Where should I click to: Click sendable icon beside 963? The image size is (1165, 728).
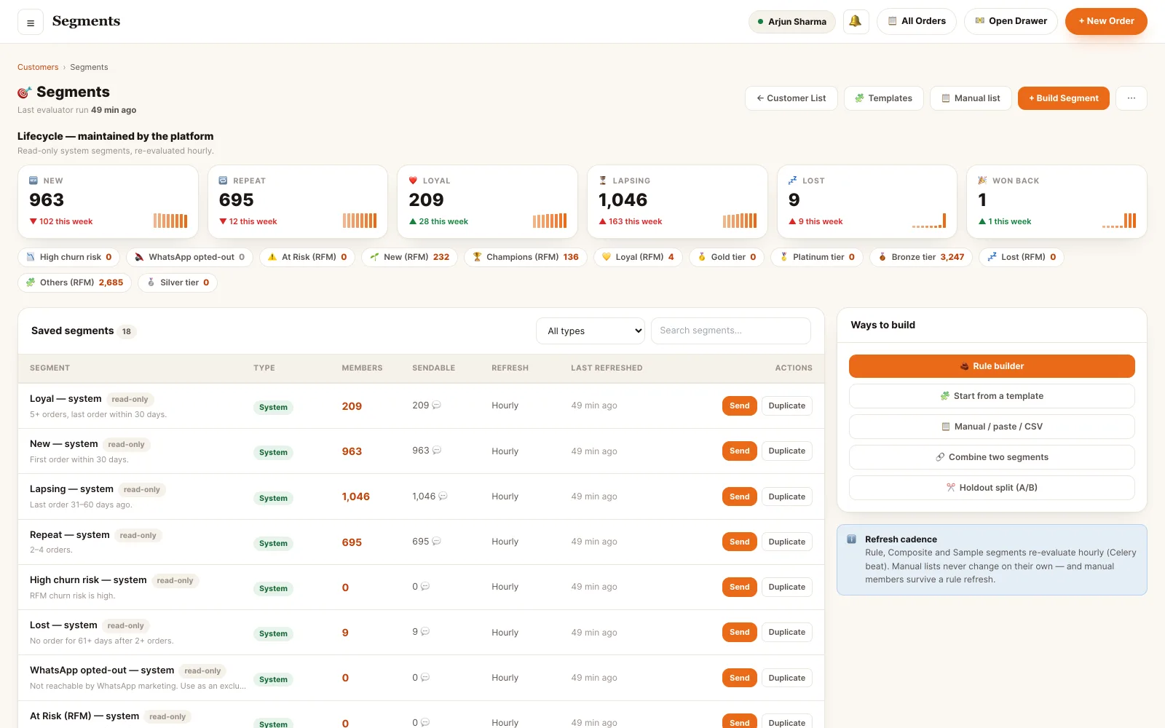[x=437, y=451]
